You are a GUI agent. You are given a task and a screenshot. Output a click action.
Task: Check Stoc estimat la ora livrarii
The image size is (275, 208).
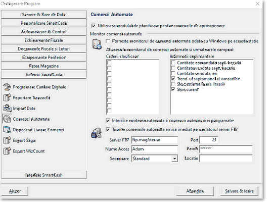tap(173, 84)
